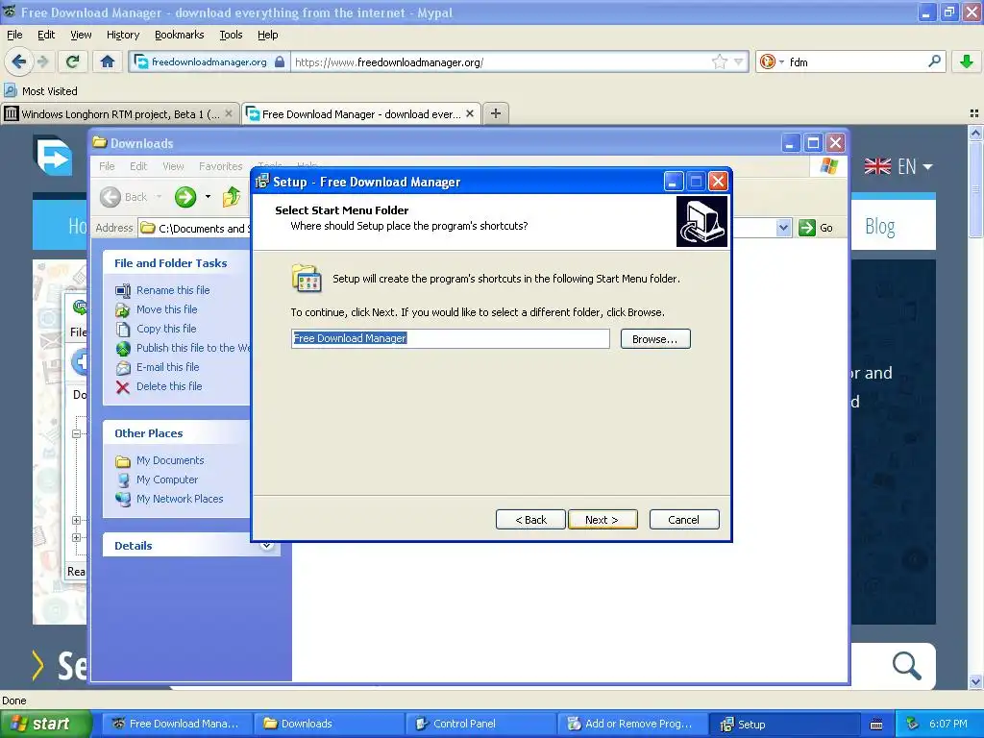Switch to the Downloads taskbar button
This screenshot has height=738, width=984.
click(329, 724)
